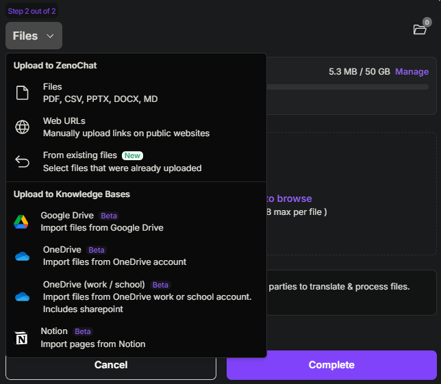Expand the Files dropdown chevron
441x384 pixels.
point(50,36)
